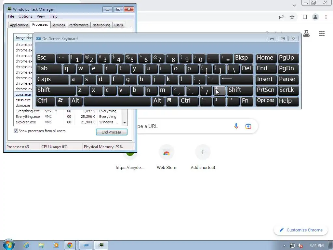
Task: Select the explorer.exe process row
Action: click(68, 122)
